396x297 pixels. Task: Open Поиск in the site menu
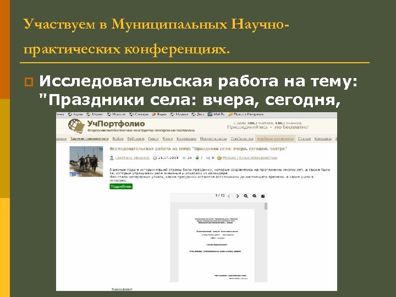(153, 139)
